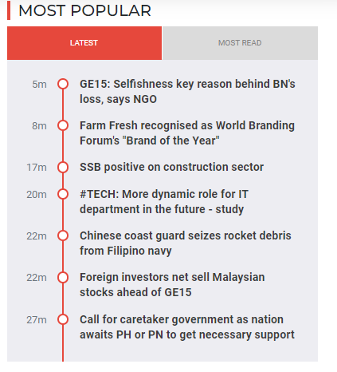Click timeline circle beside 20m entry

(x=63, y=194)
